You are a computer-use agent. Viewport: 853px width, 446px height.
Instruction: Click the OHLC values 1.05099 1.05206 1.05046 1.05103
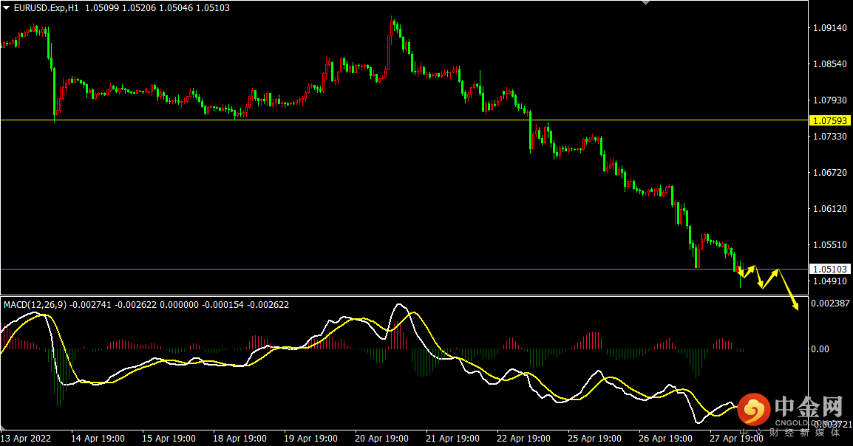click(157, 8)
